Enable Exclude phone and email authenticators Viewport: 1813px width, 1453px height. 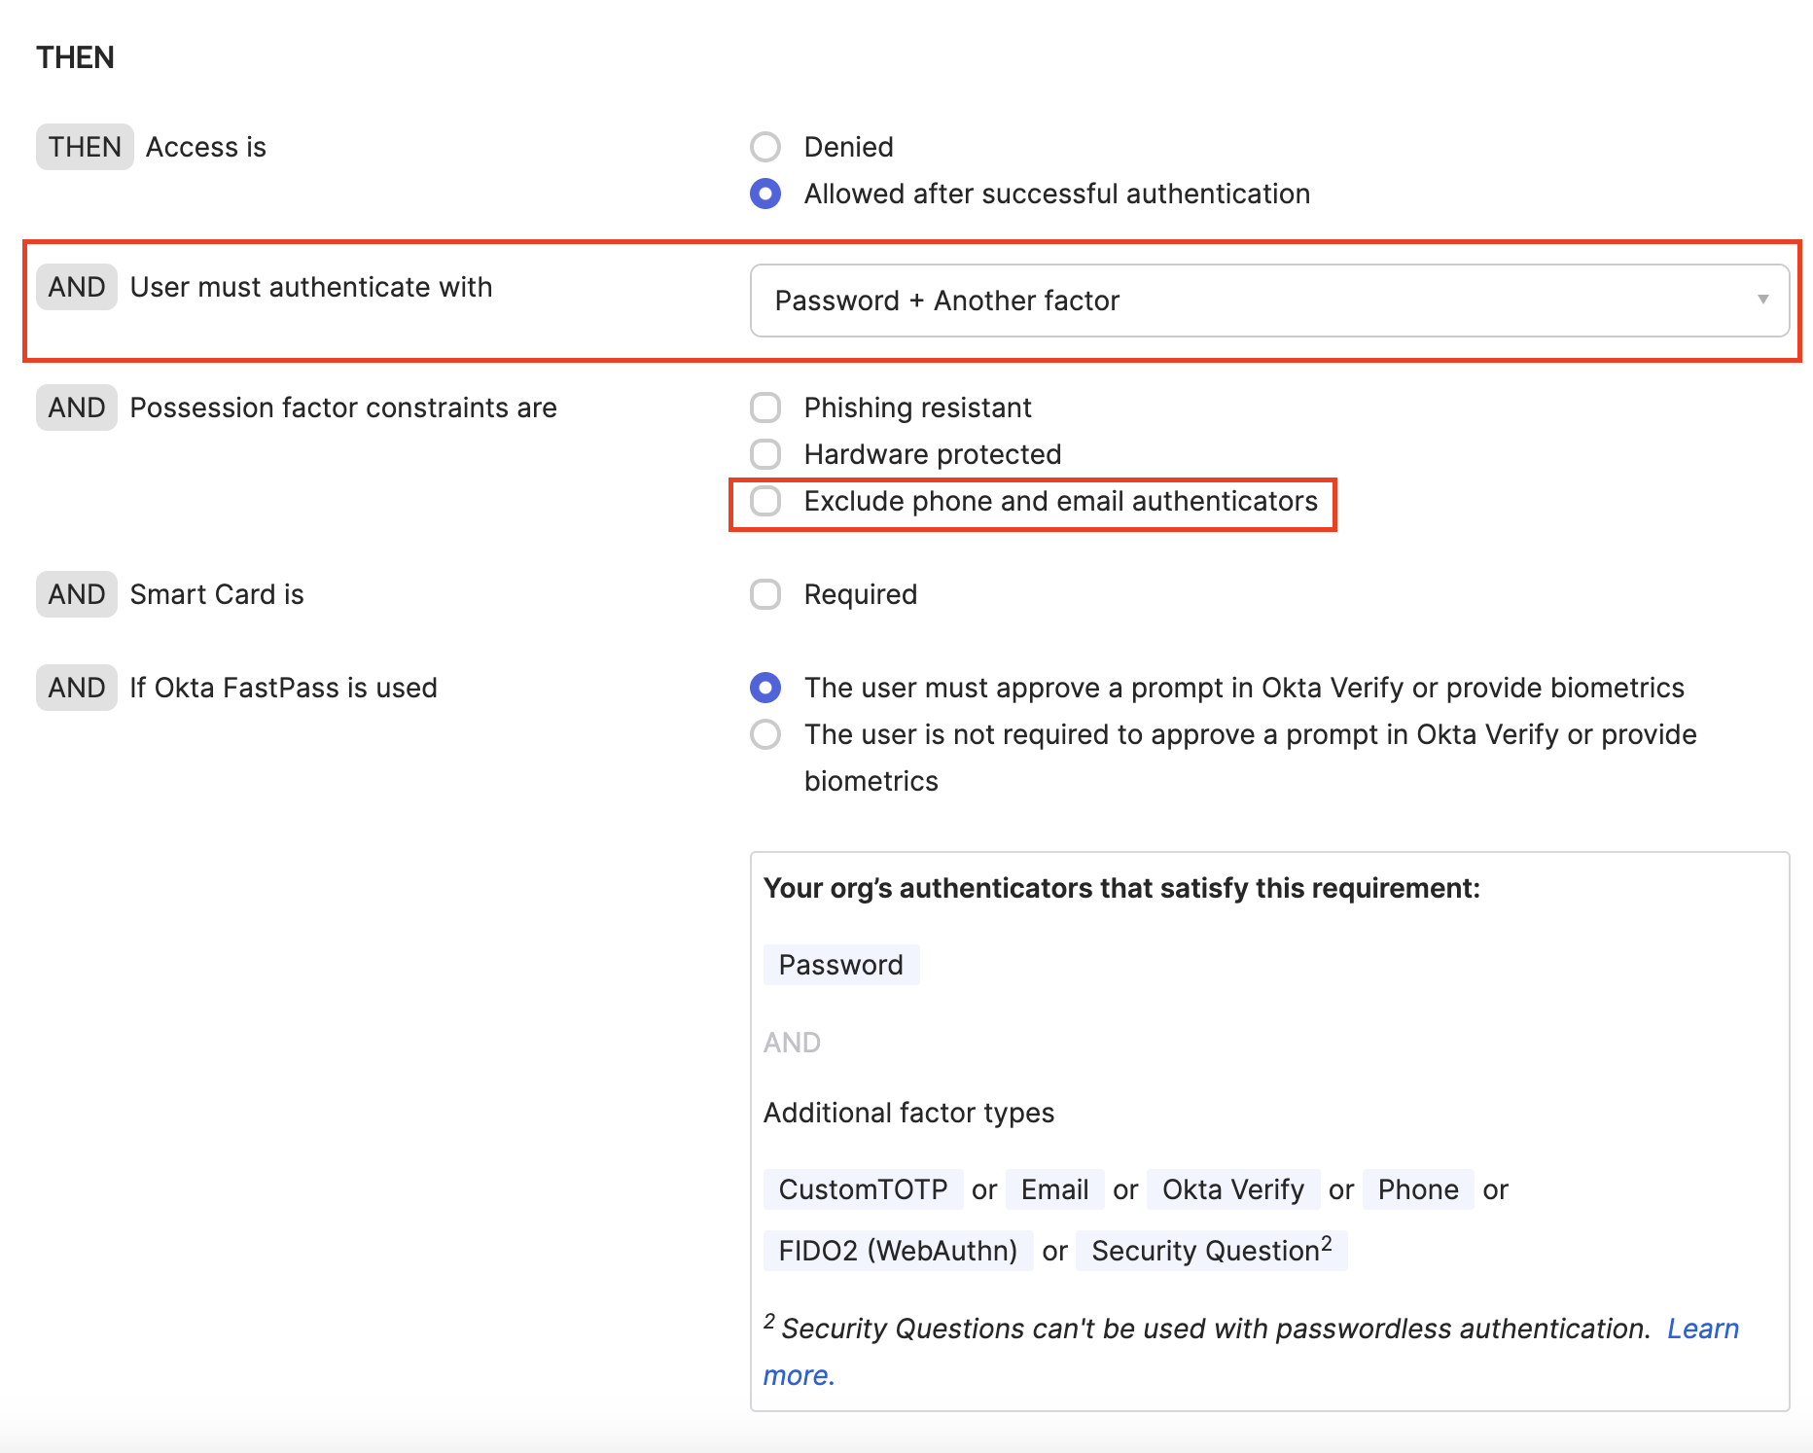[x=765, y=501]
